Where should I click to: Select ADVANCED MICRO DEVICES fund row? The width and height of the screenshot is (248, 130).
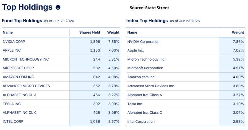click(x=26, y=86)
